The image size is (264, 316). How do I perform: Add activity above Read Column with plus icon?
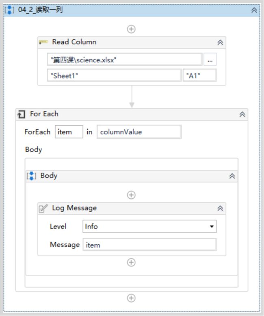click(x=131, y=29)
